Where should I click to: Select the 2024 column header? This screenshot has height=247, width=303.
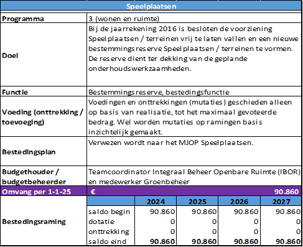[156, 201]
